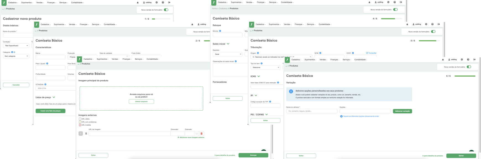Toggle Nova versão do formulário on the 6/6 Variação page
The image size is (481, 159).
point(469,67)
